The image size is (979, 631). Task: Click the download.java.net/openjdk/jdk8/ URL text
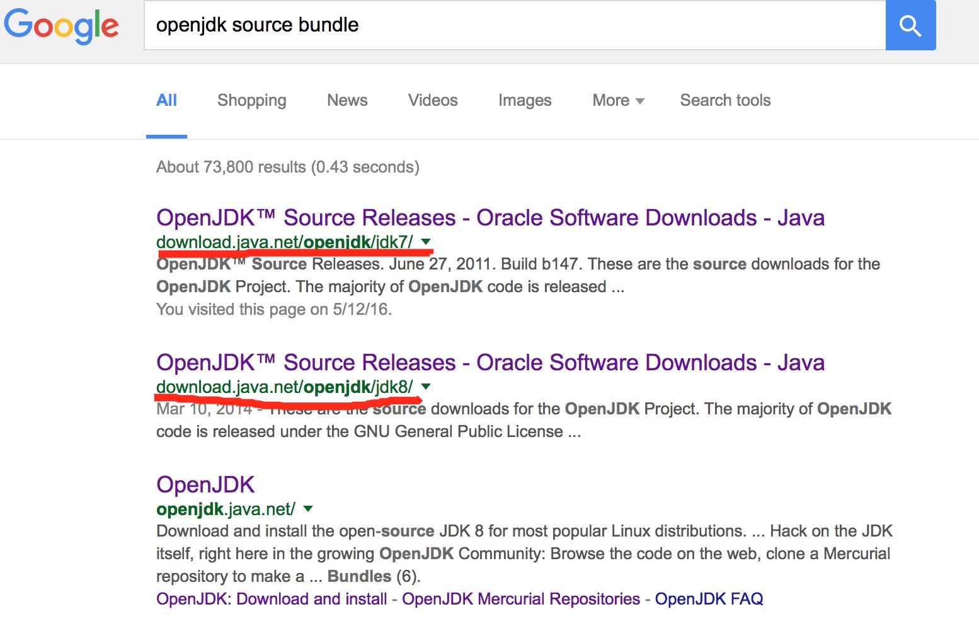(x=285, y=387)
